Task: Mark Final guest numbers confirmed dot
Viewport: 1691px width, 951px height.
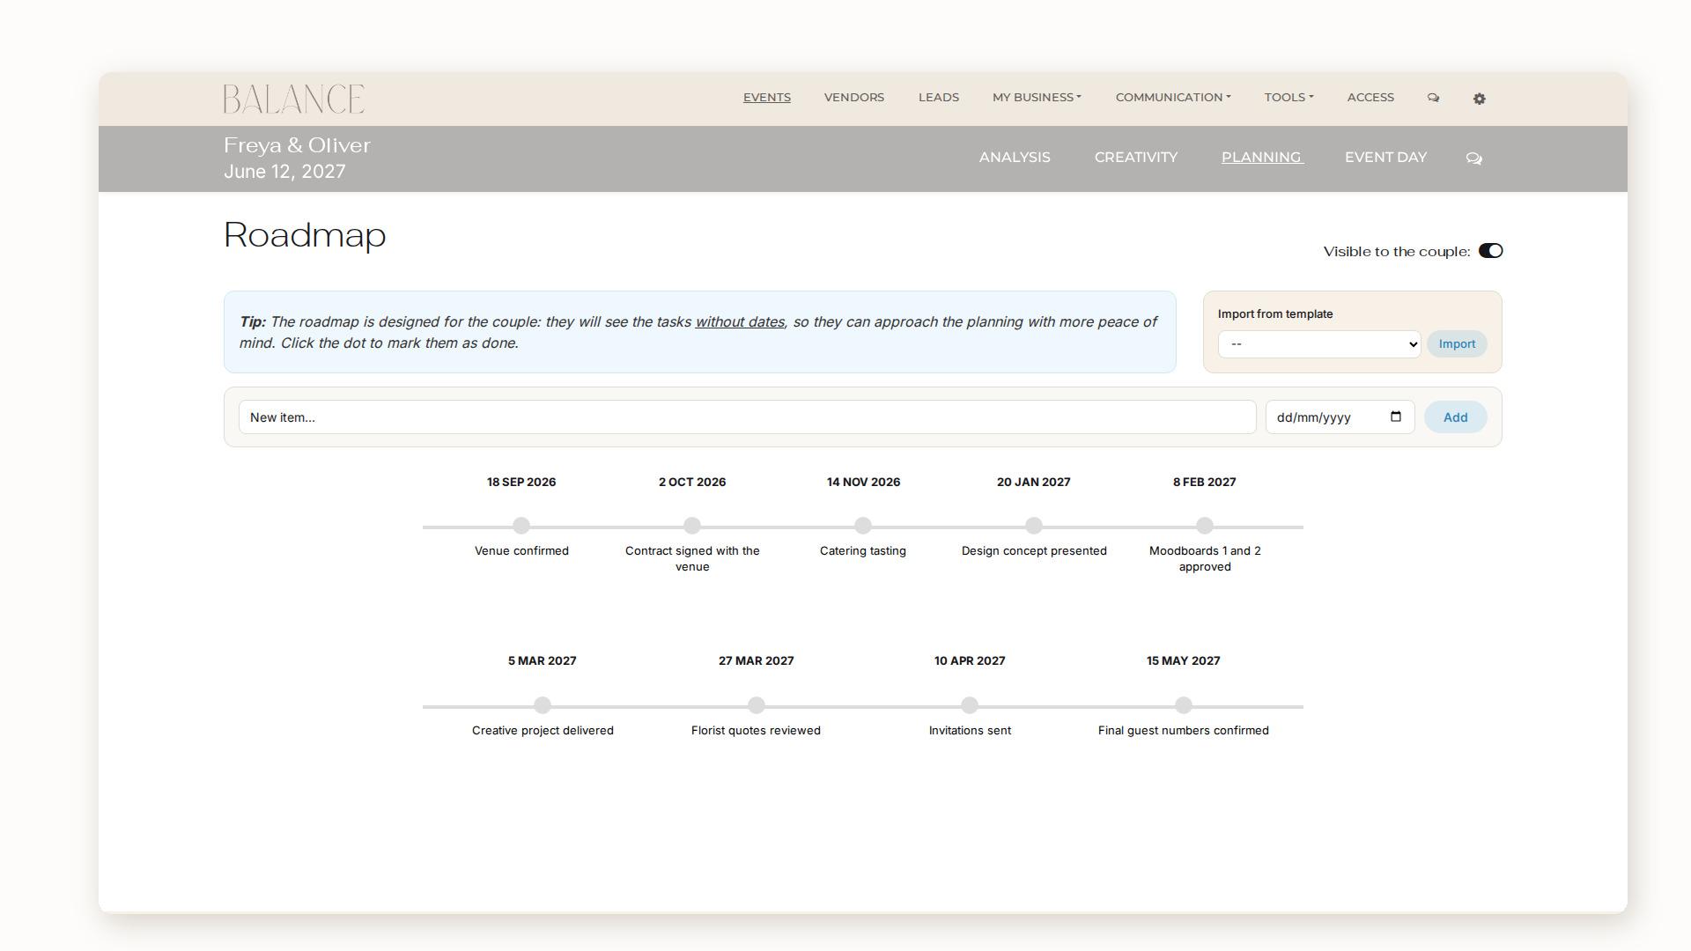Action: point(1184,705)
